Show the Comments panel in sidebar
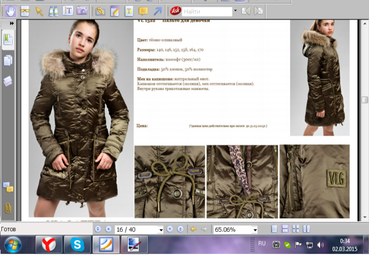 tap(8, 187)
